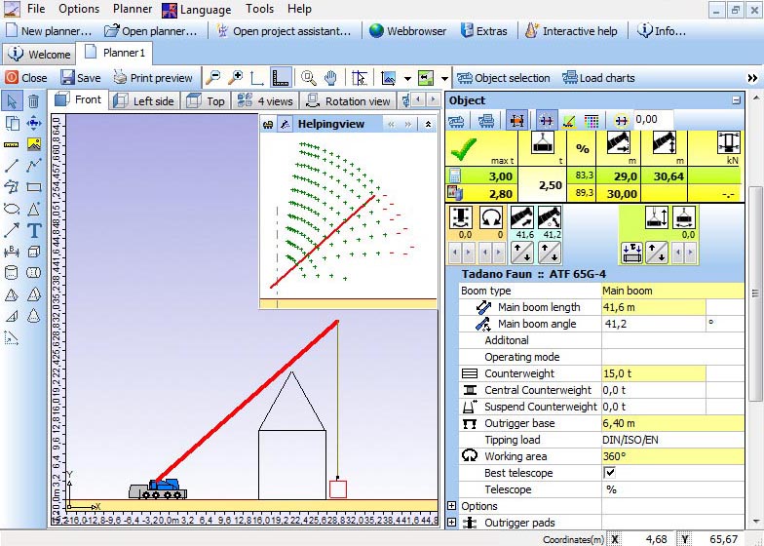The height and width of the screenshot is (546, 764).
Task: Expand the Options tree node
Action: 451,506
